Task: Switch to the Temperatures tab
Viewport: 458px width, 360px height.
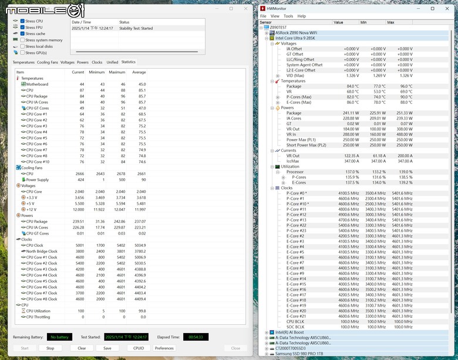Action: click(x=23, y=62)
